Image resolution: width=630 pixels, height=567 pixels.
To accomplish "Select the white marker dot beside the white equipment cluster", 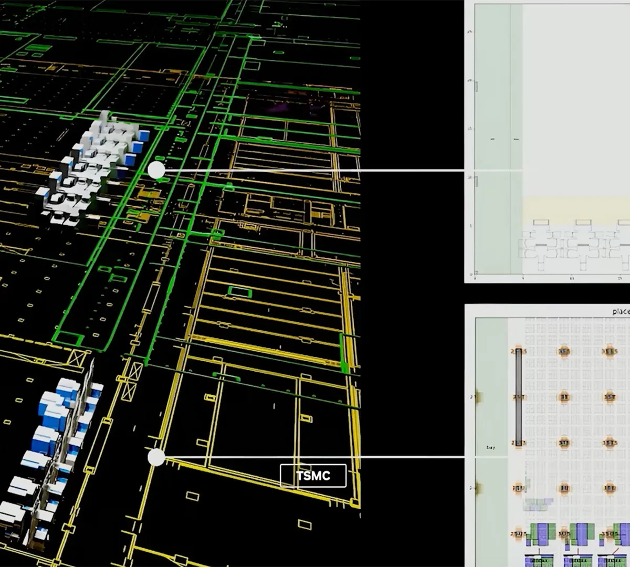I will (156, 170).
